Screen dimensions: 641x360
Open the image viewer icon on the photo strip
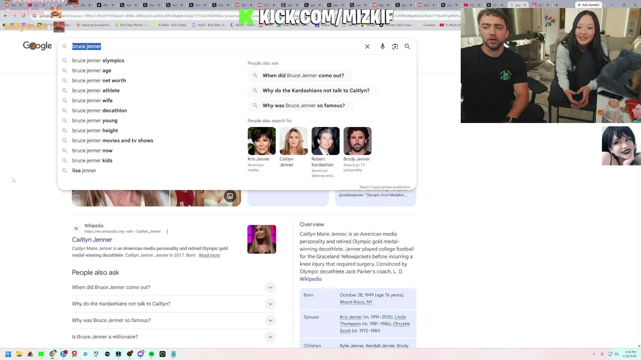(230, 196)
